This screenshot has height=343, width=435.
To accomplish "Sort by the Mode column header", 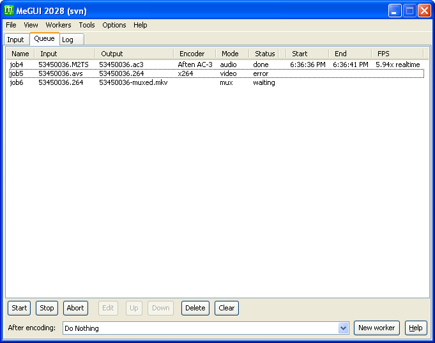I will click(233, 54).
